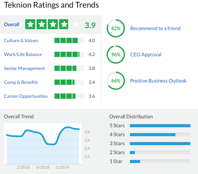Click the 3.8 trend axis value

87,132
